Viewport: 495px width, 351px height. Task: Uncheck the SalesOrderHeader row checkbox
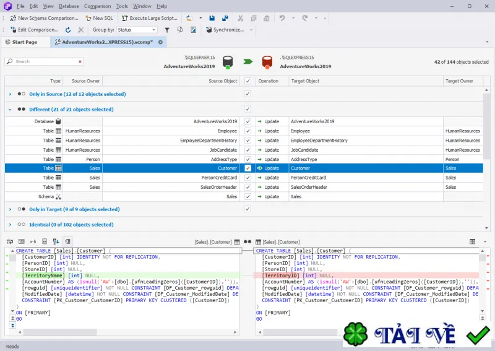[248, 187]
